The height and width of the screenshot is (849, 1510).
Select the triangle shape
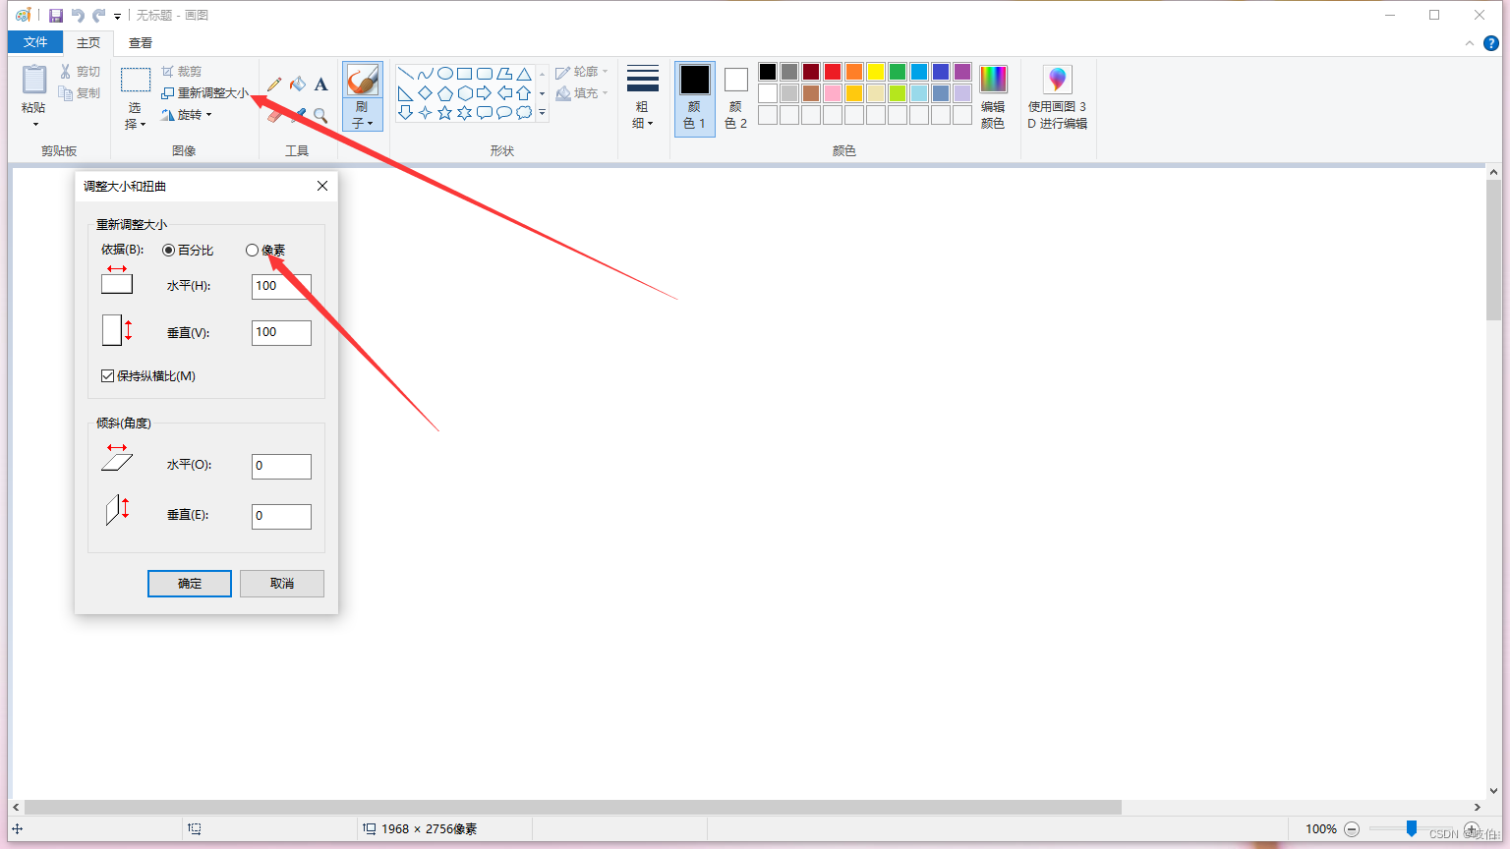(x=525, y=74)
